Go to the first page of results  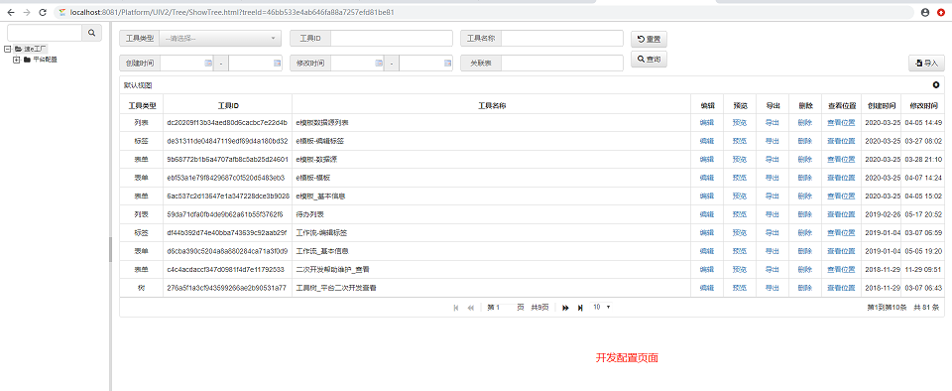point(456,308)
